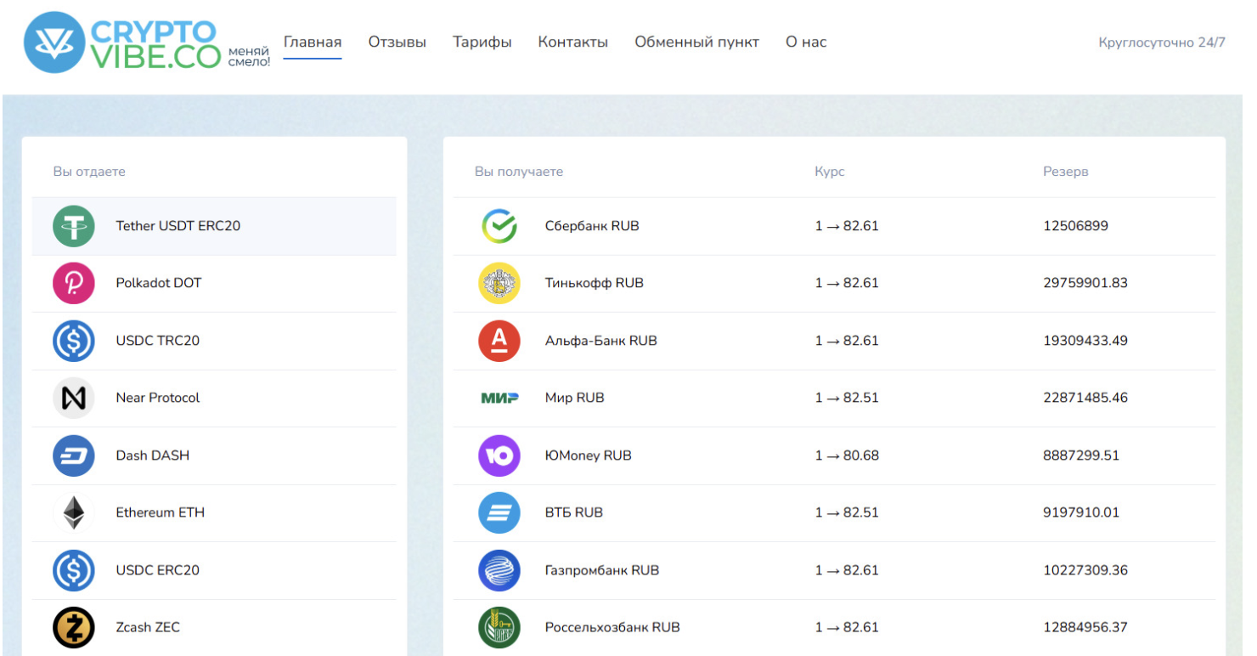
Task: Click the CryptoVibe.co logo
Action: pos(146,42)
